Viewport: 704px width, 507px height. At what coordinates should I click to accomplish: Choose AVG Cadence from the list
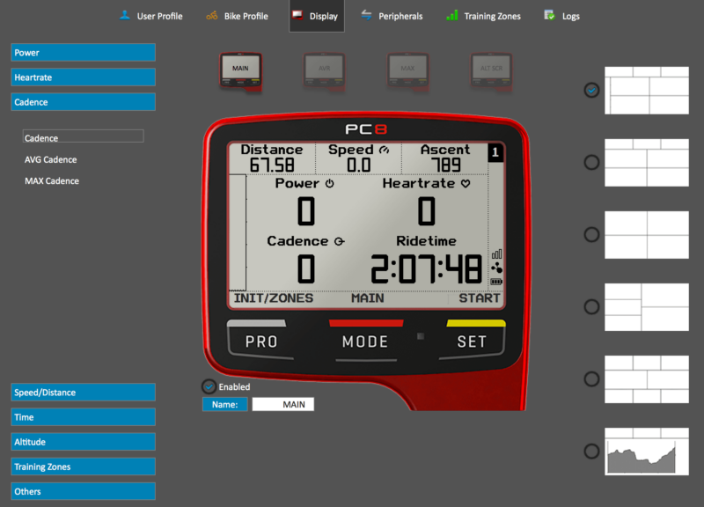51,160
